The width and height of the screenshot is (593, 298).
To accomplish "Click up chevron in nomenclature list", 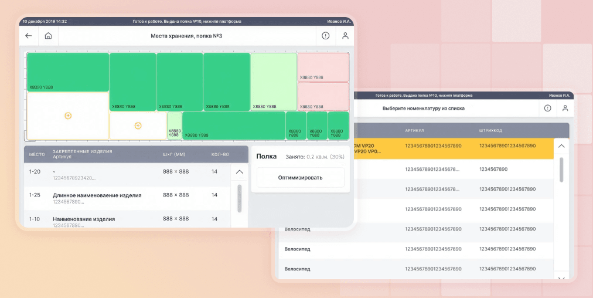I will click(x=561, y=146).
